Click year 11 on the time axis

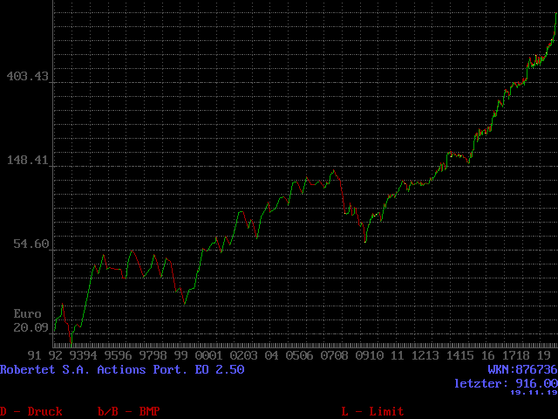coord(397,356)
